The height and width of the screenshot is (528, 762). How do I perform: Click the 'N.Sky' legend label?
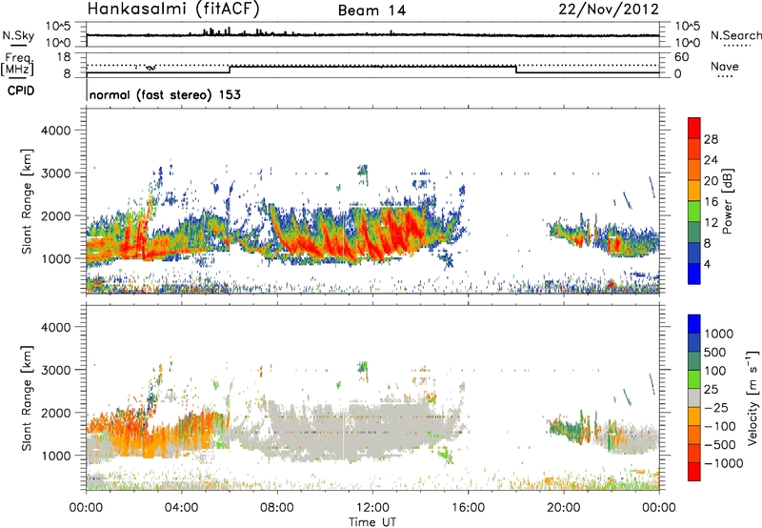pos(18,35)
